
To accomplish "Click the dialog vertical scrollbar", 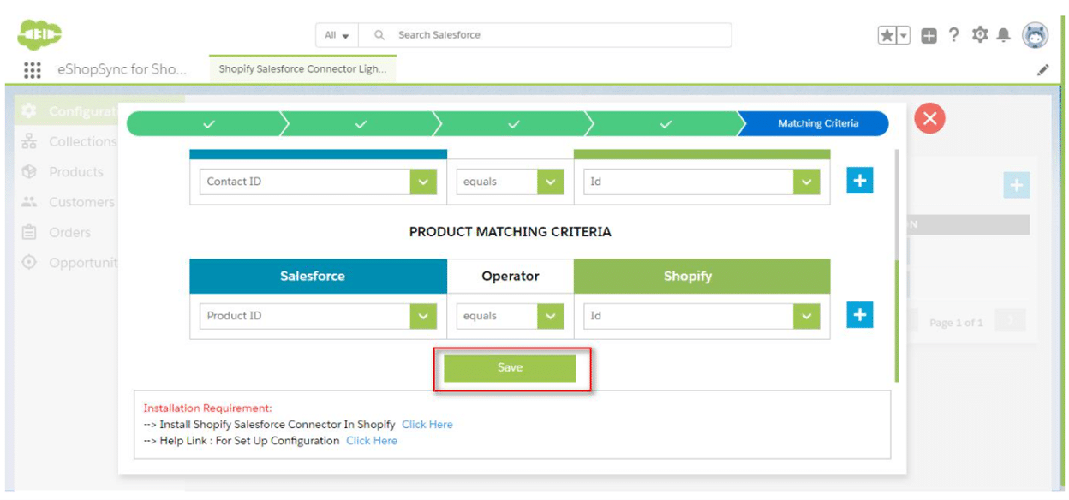I will pos(897,321).
